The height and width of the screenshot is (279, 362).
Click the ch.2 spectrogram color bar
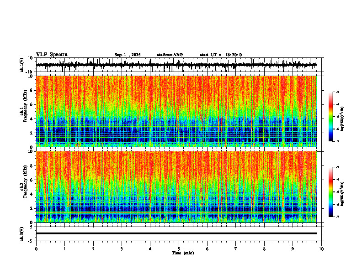click(x=330, y=192)
